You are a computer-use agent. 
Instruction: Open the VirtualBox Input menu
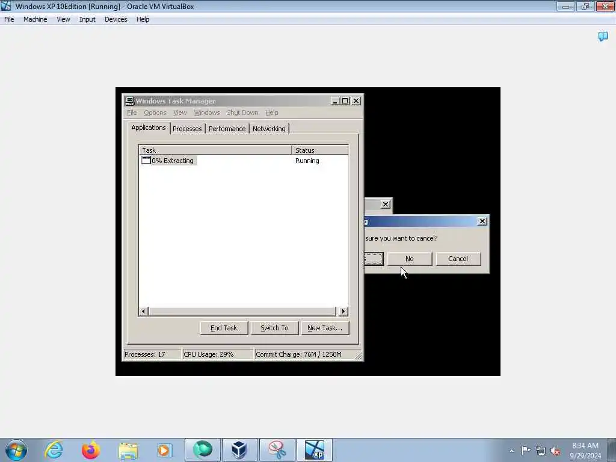(x=87, y=19)
